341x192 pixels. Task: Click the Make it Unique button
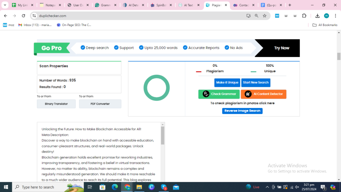[x=227, y=83]
